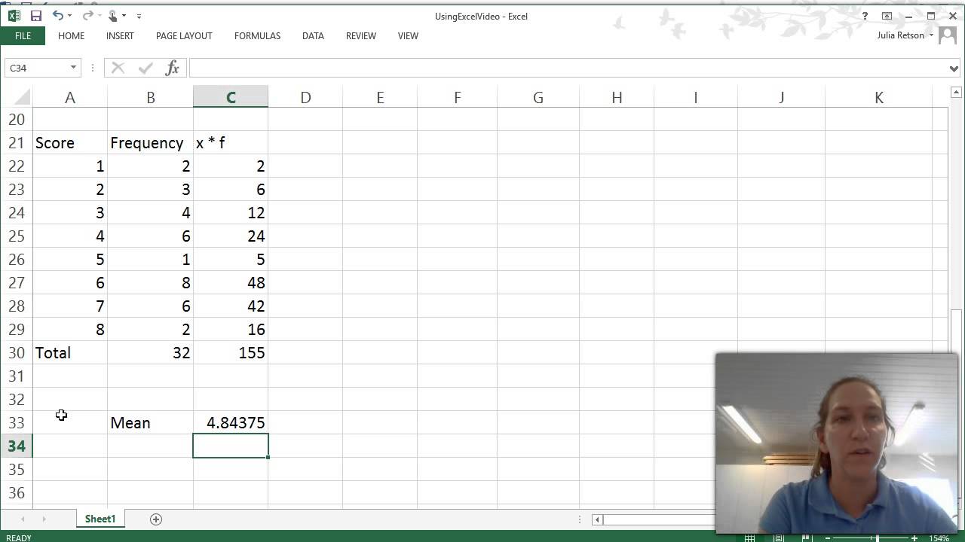Select the frequency total cell 32
This screenshot has width=965, height=542.
(x=150, y=353)
